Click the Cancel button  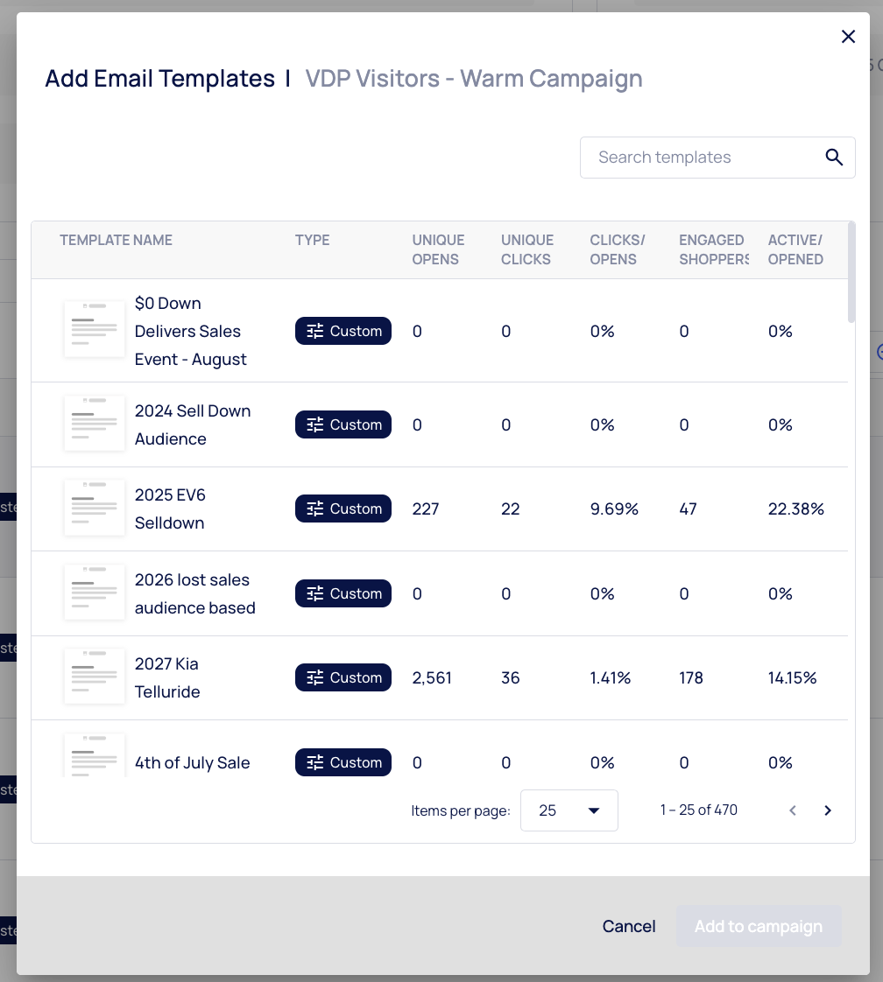click(x=629, y=926)
